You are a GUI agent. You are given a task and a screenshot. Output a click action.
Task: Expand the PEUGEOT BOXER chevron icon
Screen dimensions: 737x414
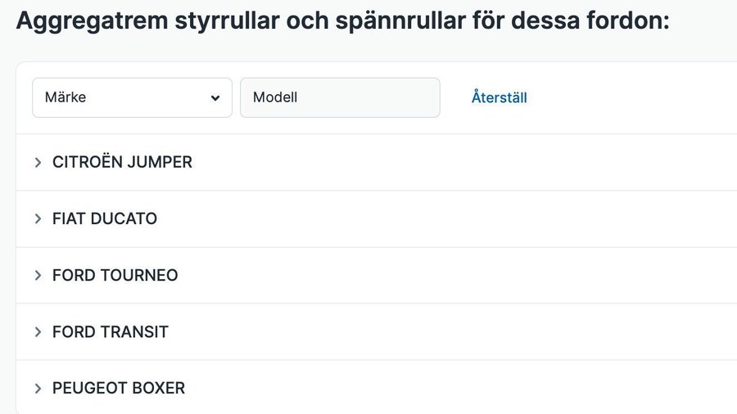pyautogui.click(x=38, y=389)
